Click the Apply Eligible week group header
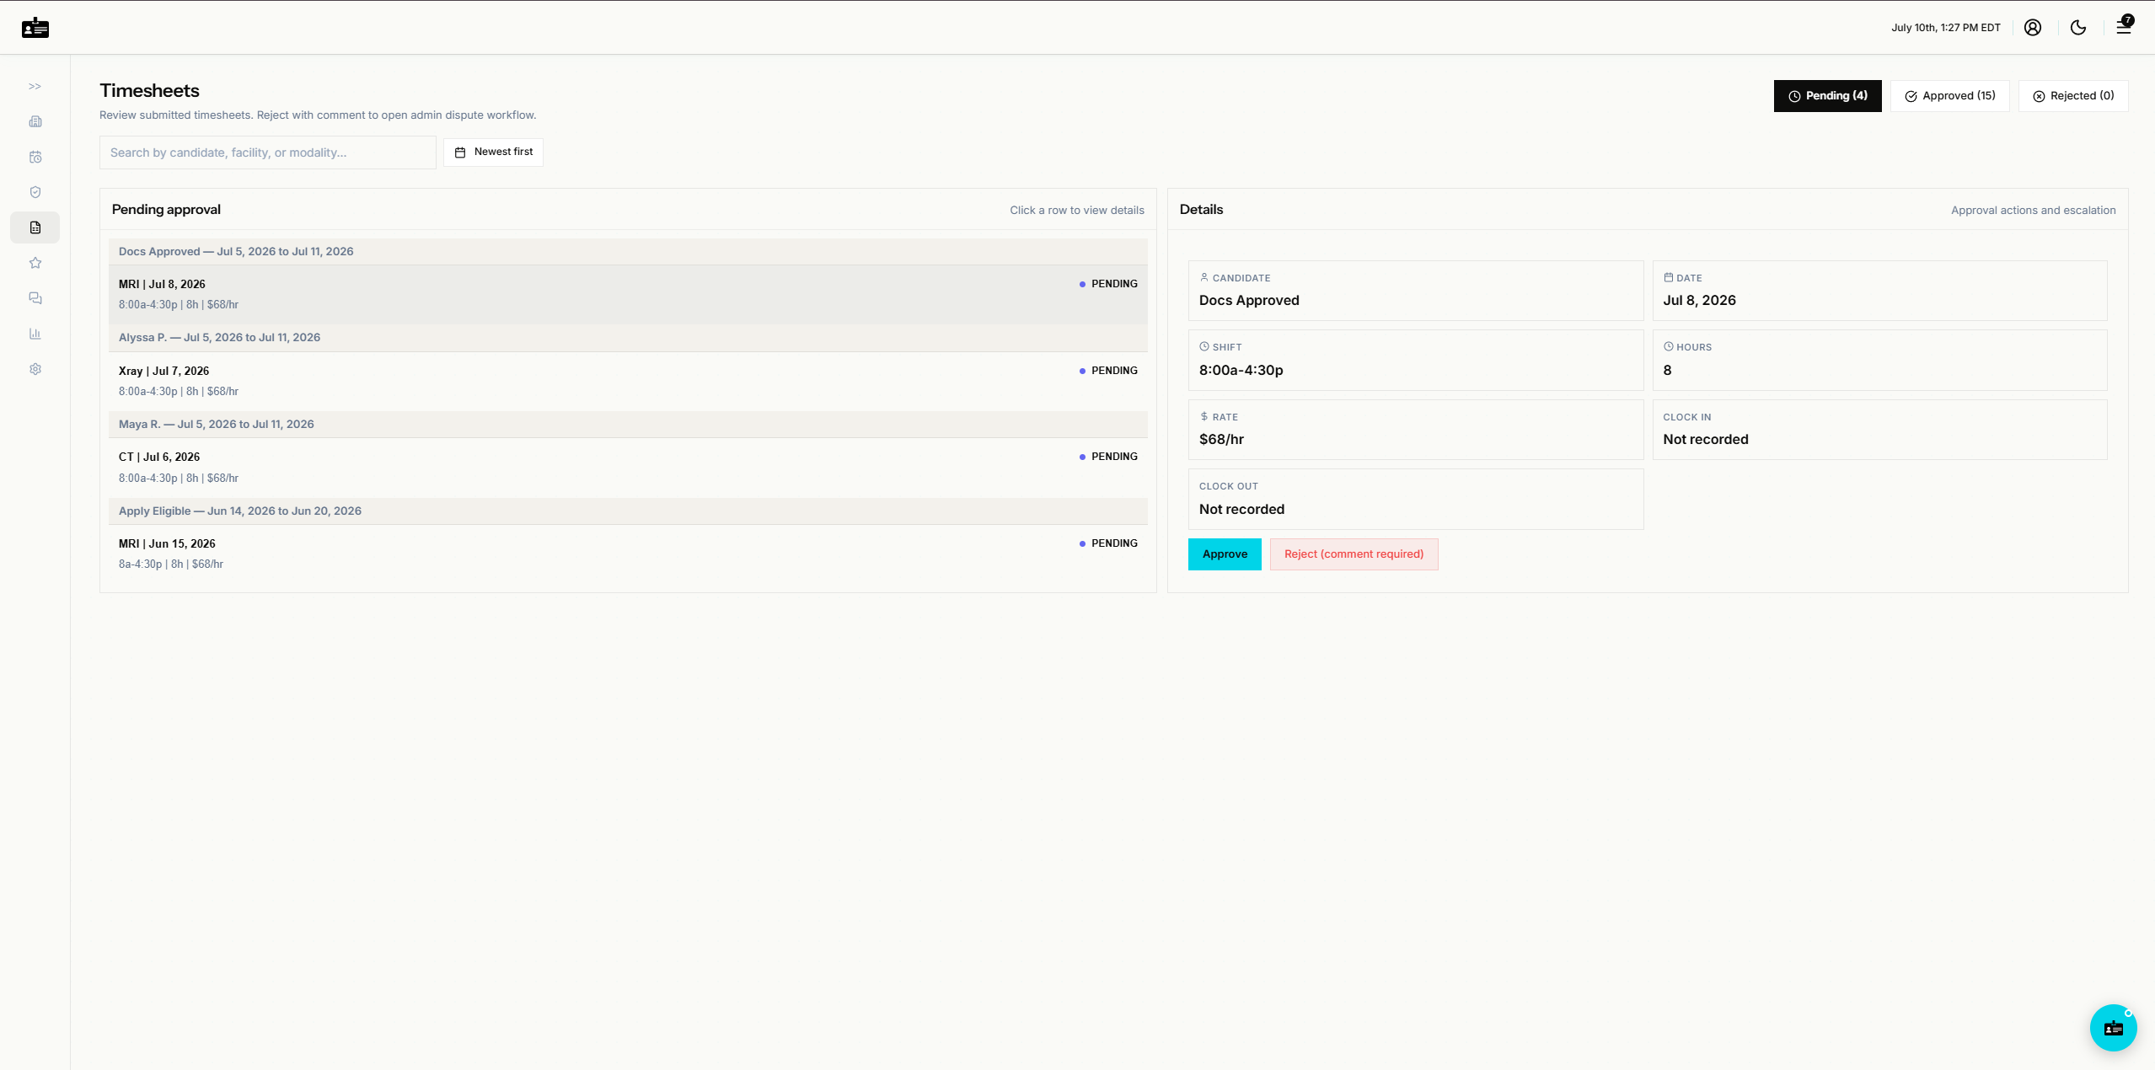2155x1070 pixels. click(628, 511)
